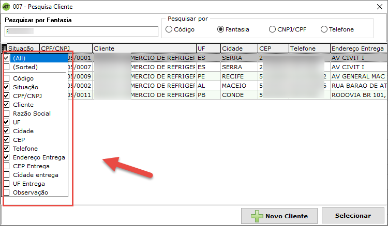
Task: Hide the Endereço Entrega column
Action: pyautogui.click(x=7, y=157)
